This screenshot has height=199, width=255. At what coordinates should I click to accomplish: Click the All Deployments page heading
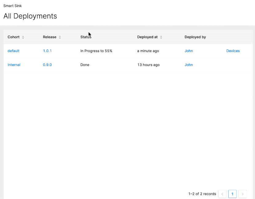point(30,16)
